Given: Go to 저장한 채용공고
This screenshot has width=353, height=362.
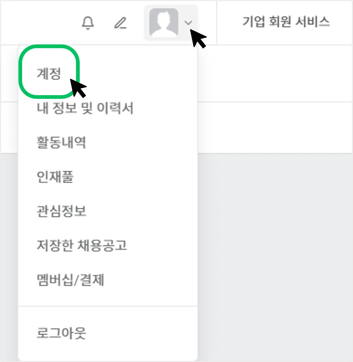Looking at the screenshot, I should pyautogui.click(x=82, y=245).
